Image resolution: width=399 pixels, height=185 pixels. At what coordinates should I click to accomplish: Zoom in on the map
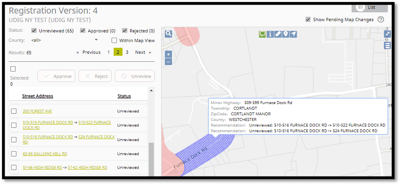168,54
